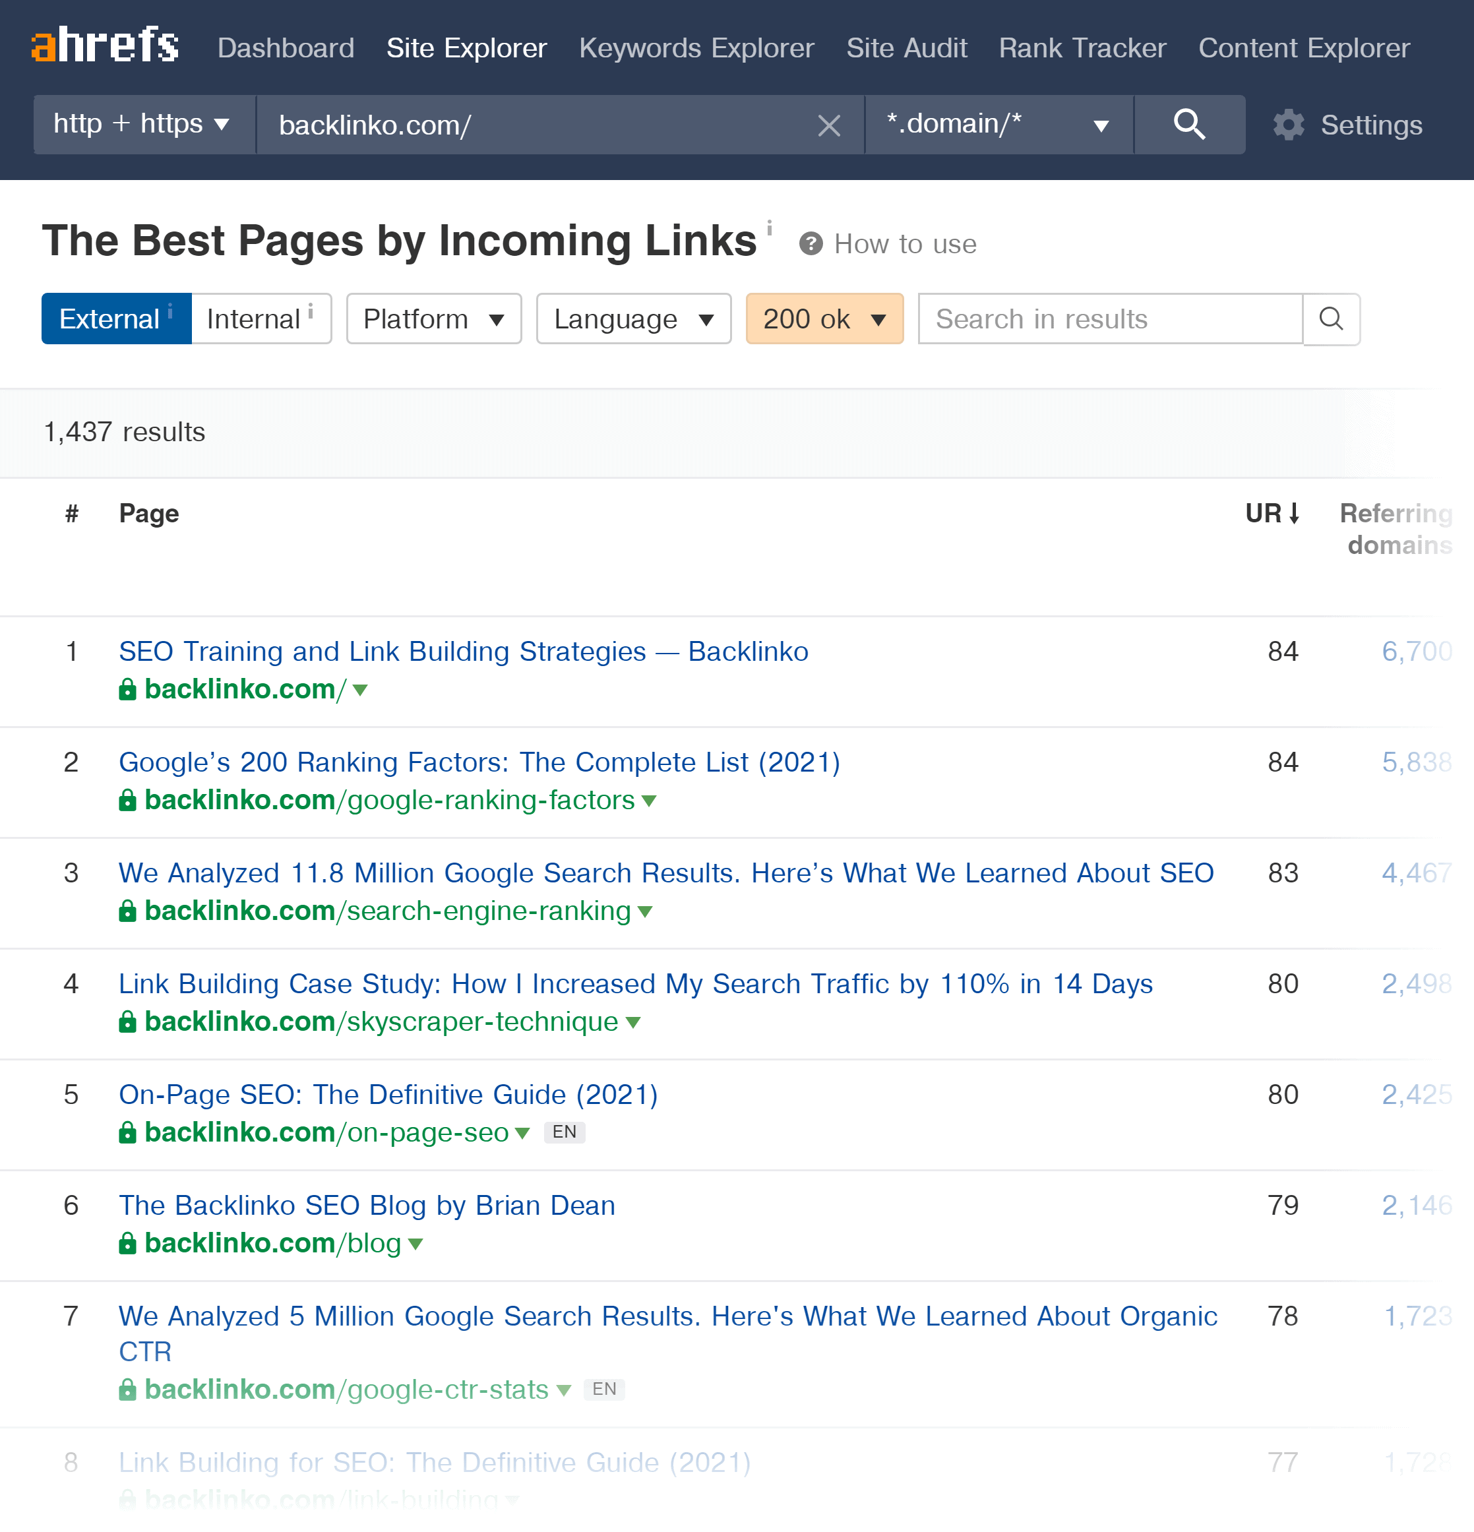Click EN language tag on google-ctr-stats row
Viewport: 1474px width, 1532px height.
point(604,1390)
